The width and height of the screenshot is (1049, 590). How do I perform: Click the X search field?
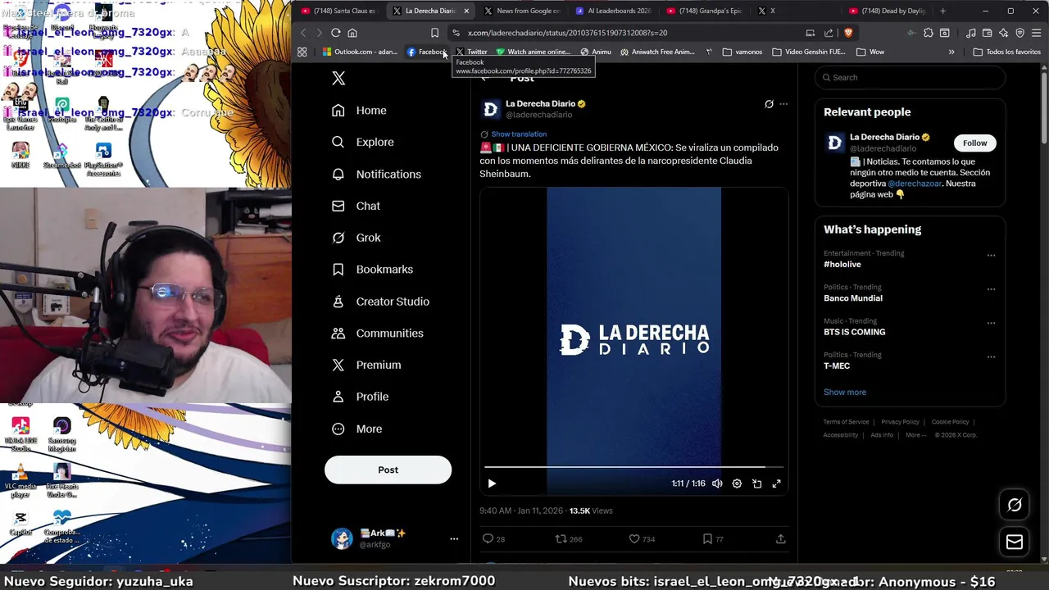[x=910, y=77]
